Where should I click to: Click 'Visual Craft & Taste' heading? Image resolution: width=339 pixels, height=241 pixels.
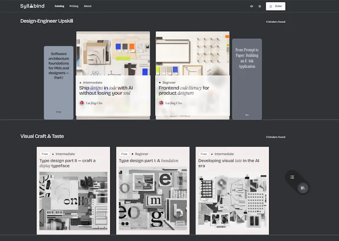[x=42, y=136]
